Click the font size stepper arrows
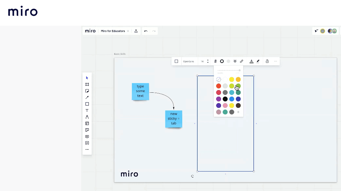 pyautogui.click(x=208, y=61)
